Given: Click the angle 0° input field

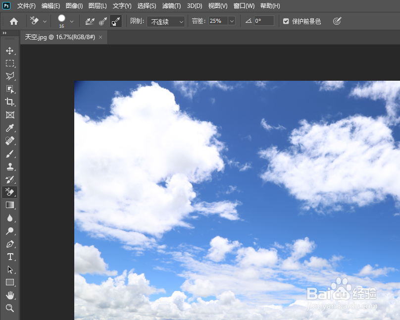Looking at the screenshot, I should [264, 21].
